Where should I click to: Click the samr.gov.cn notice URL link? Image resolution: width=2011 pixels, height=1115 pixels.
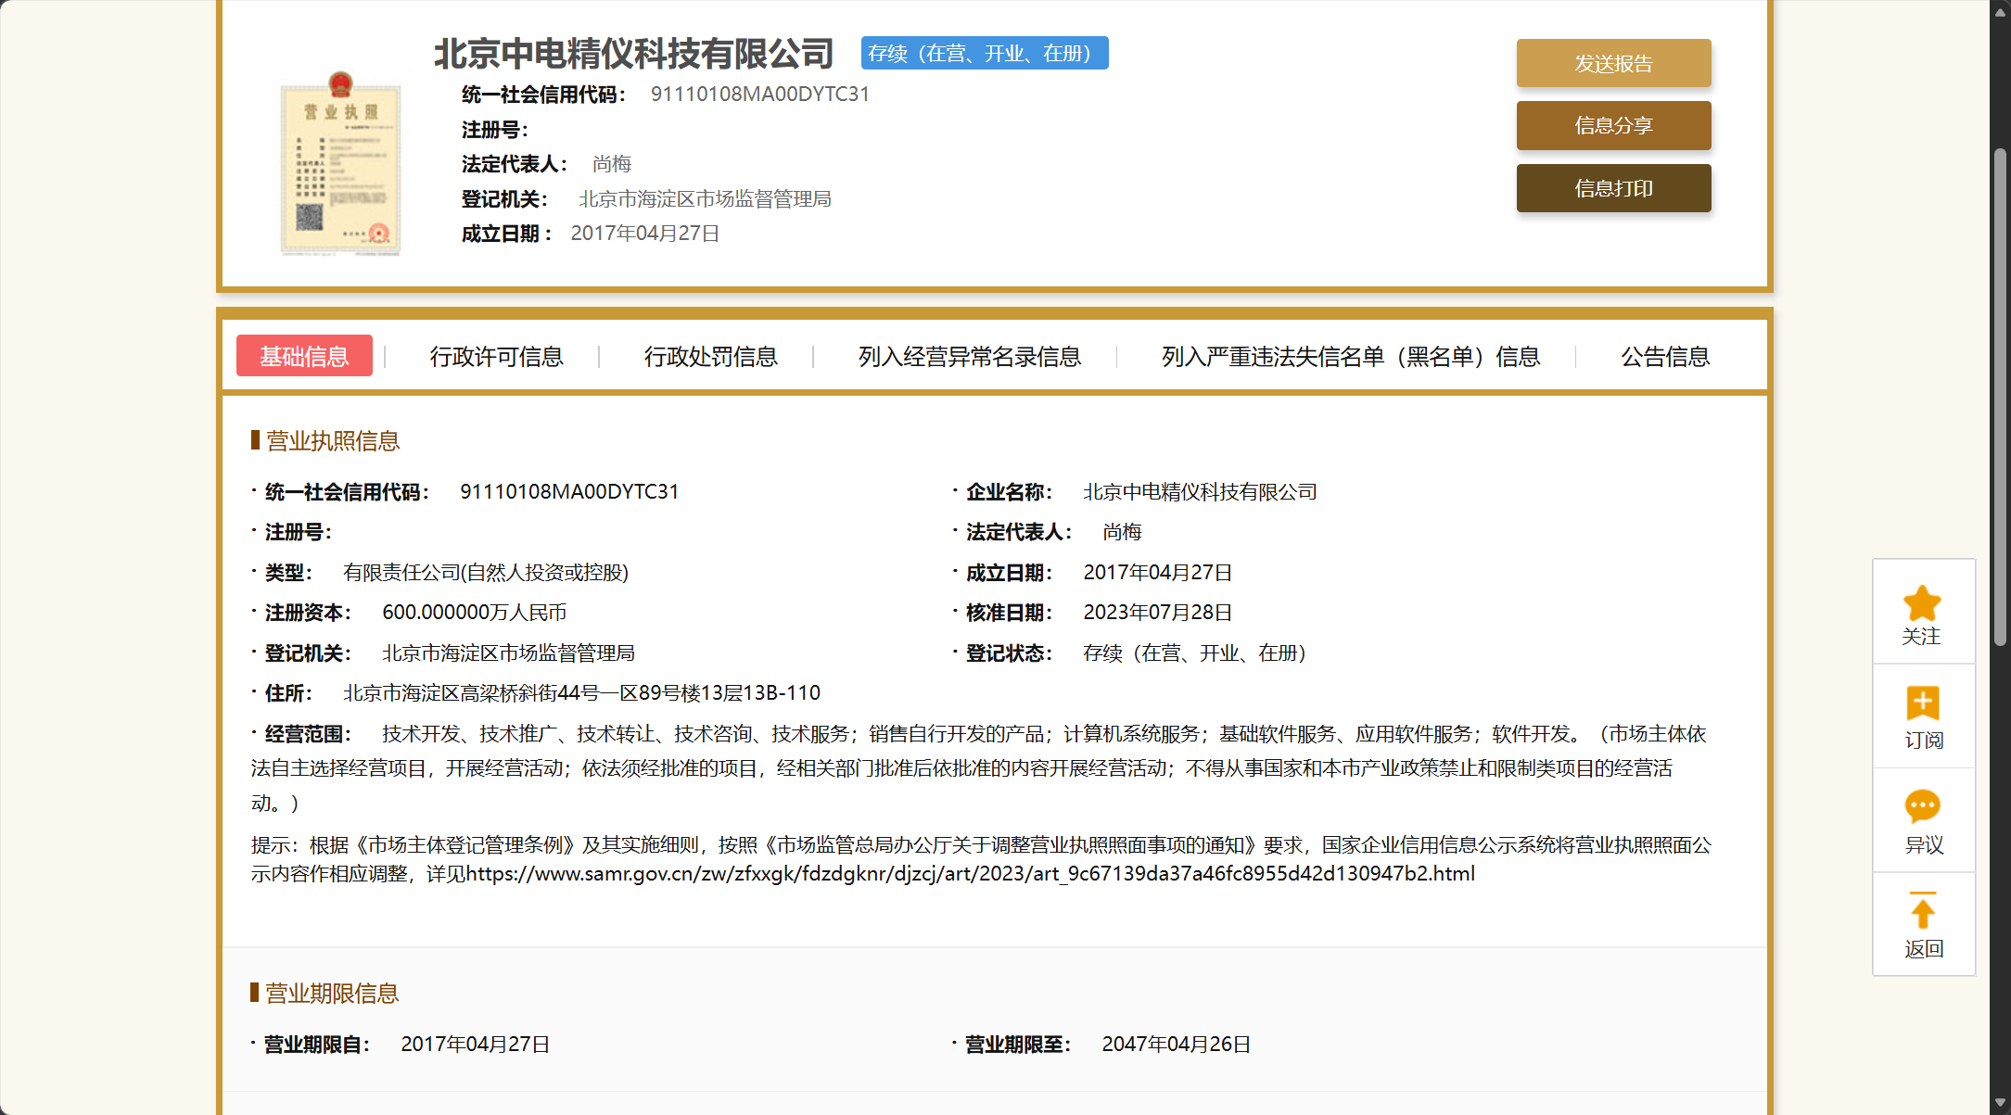pos(970,874)
